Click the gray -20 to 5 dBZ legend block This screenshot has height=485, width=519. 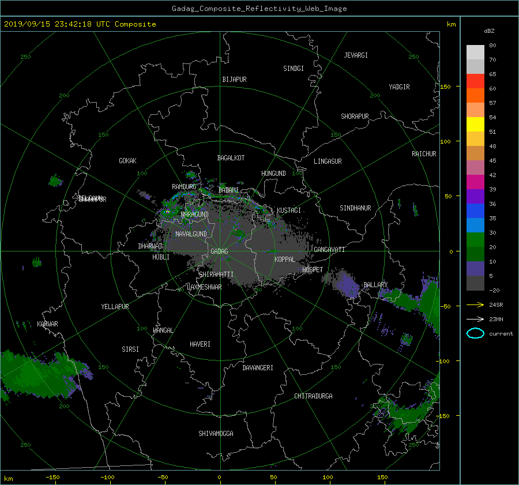[475, 283]
